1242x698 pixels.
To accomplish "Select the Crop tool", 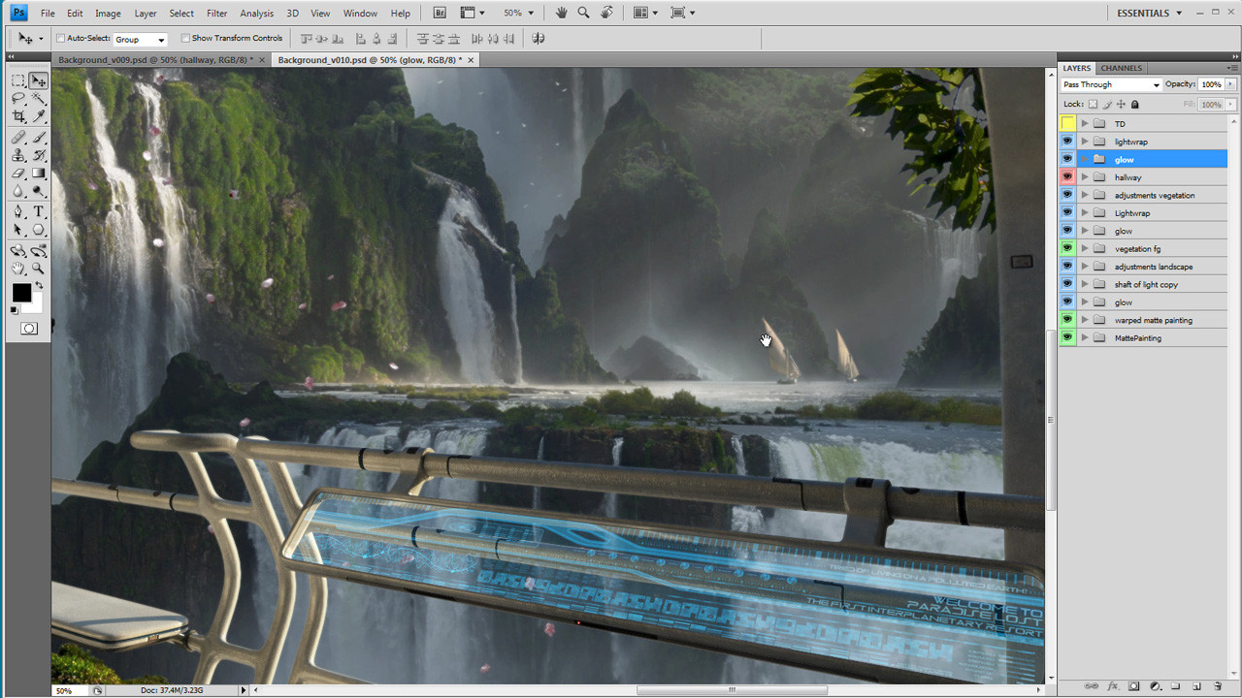I will click(17, 114).
